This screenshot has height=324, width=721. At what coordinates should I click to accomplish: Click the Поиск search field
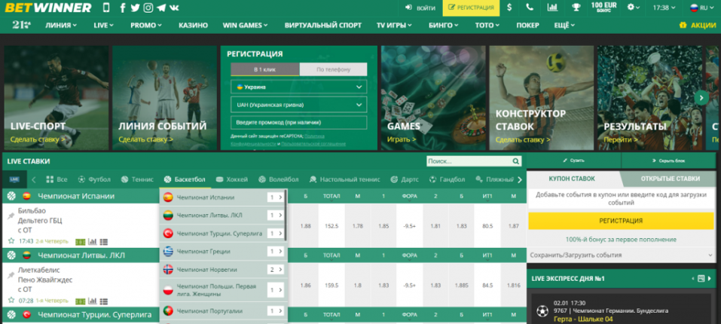pos(469,161)
